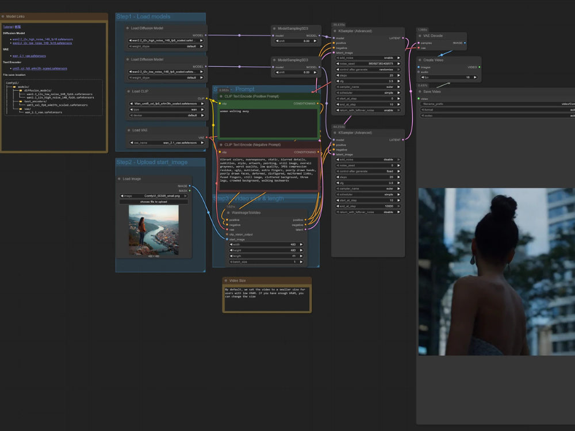Click the noise_seed field on the top KSampler
This screenshot has width=575, height=431.
coord(368,64)
